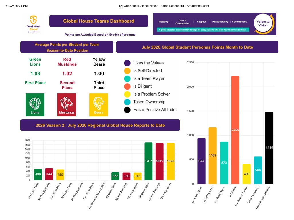This screenshot has height=220, width=294.
Task: Click the Lives the Values legend label
Action: click(x=148, y=63)
